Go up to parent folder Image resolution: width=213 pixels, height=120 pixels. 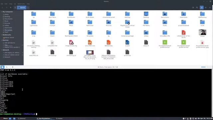point(11,7)
